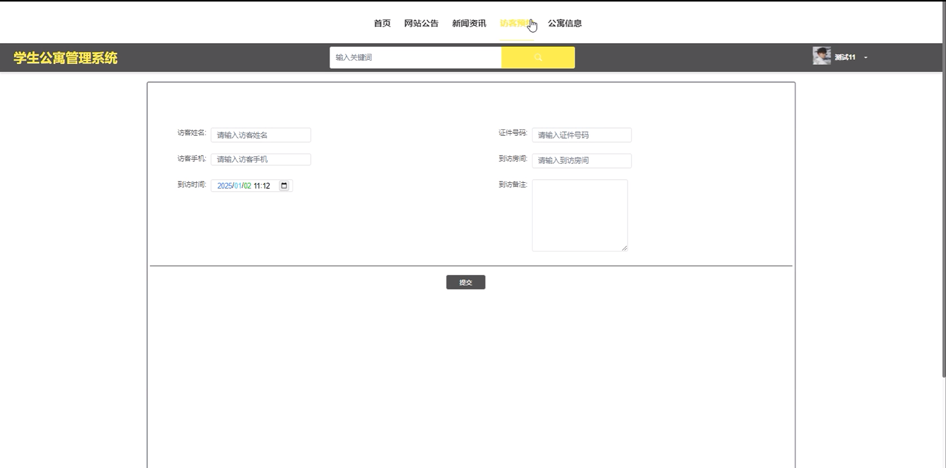Select the year 2025 in visit time
The width and height of the screenshot is (946, 468).
coord(224,186)
